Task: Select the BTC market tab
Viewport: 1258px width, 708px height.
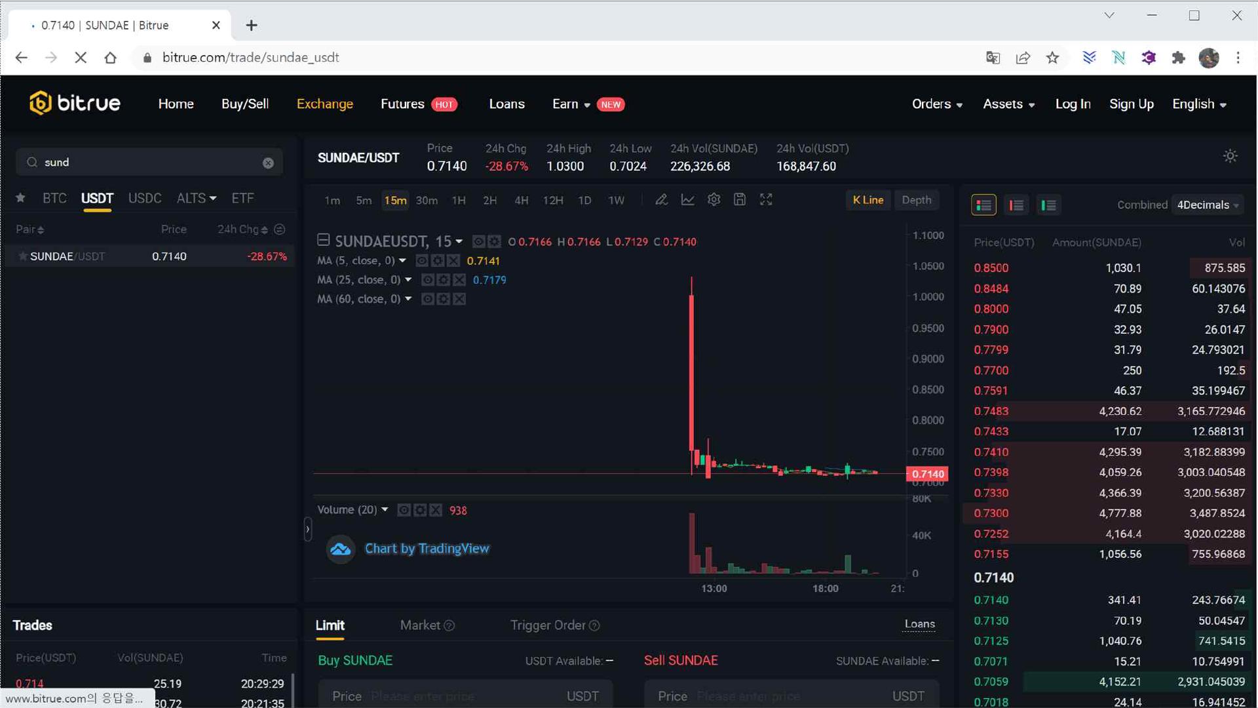Action: pyautogui.click(x=54, y=198)
